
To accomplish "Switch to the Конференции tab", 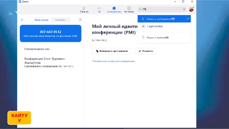I will point(114,10).
